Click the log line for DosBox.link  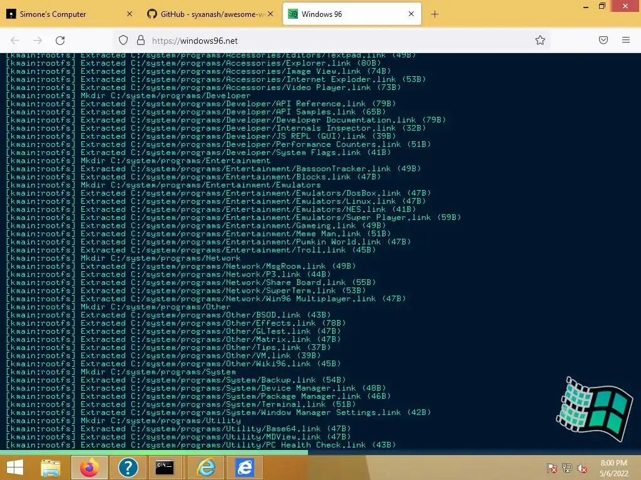coord(218,193)
